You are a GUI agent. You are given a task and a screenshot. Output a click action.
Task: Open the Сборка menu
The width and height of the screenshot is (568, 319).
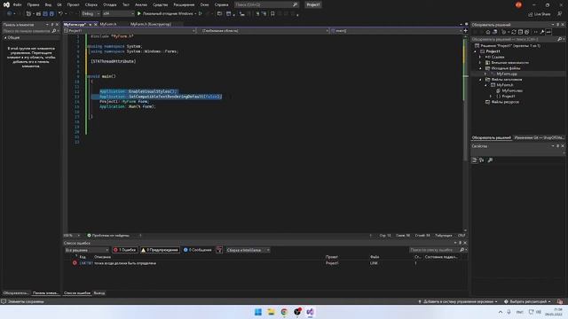point(91,4)
